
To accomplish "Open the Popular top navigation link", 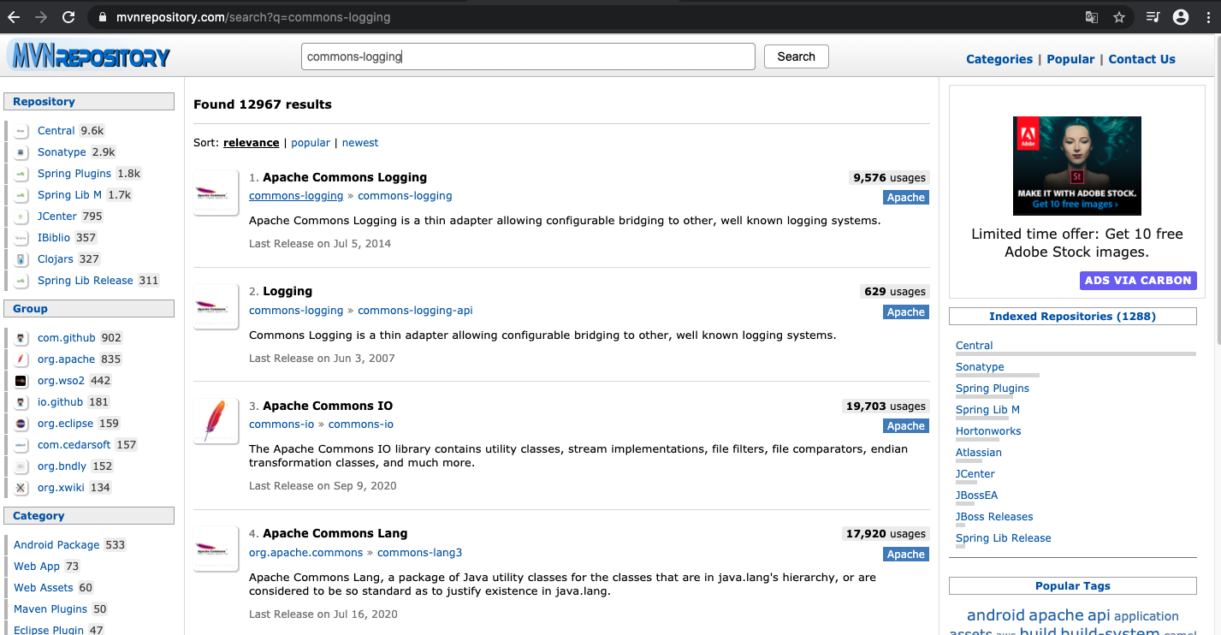I will point(1070,59).
